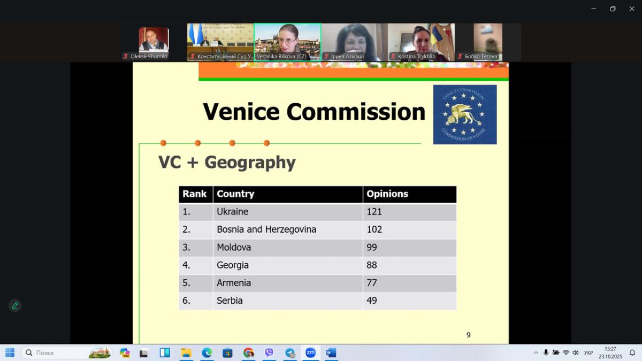Viewport: 642px width, 361px height.
Task: Open Microsoft Store taskbar icon
Action: tap(227, 352)
